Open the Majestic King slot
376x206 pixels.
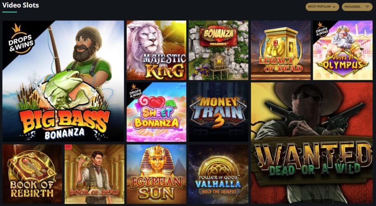click(156, 50)
